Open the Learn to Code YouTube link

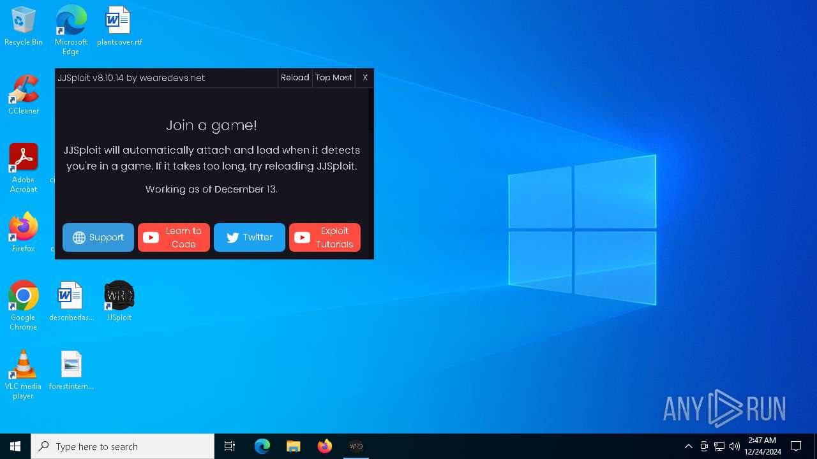tap(174, 237)
